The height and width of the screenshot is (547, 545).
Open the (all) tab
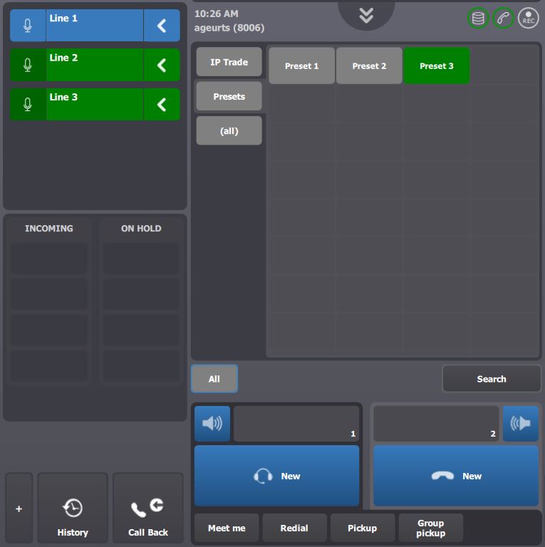(x=229, y=131)
